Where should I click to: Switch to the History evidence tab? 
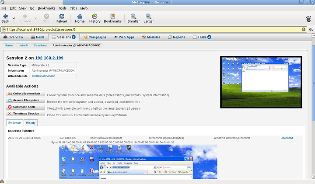point(31,123)
